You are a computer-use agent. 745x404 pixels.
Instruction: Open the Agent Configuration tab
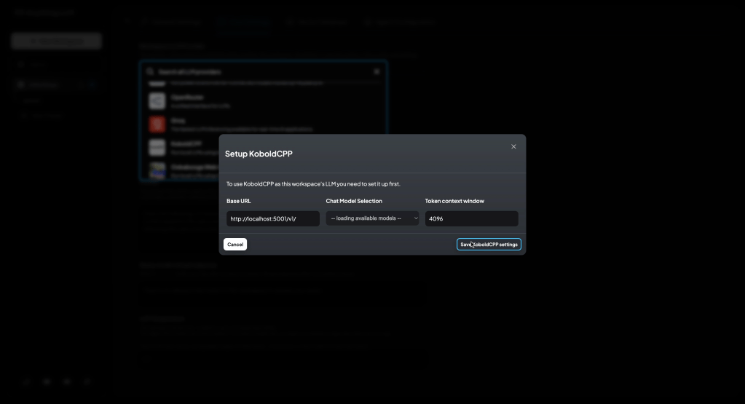click(x=401, y=23)
